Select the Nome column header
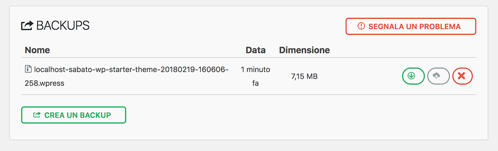 37,50
